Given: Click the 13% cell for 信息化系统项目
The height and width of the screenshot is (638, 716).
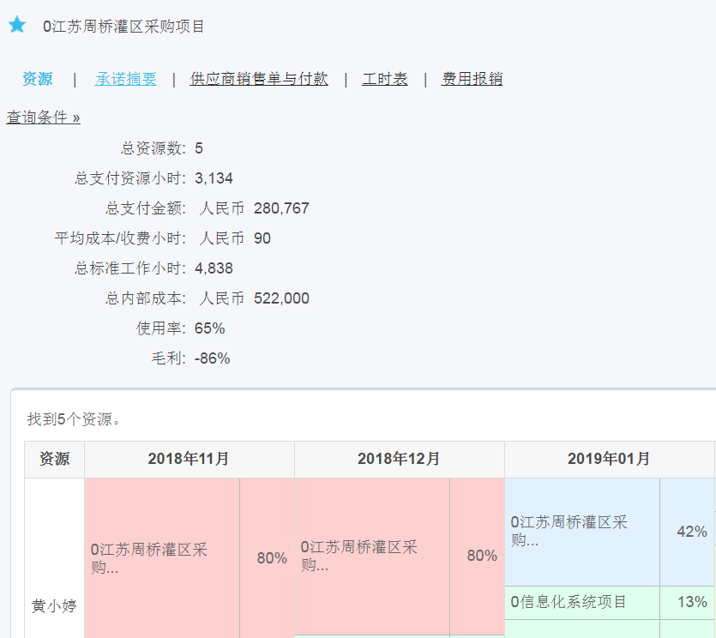Looking at the screenshot, I should click(x=691, y=602).
